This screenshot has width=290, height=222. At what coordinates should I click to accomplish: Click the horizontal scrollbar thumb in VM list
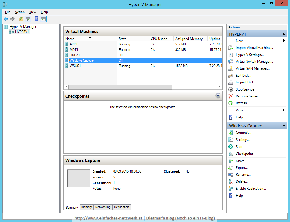coord(120,87)
